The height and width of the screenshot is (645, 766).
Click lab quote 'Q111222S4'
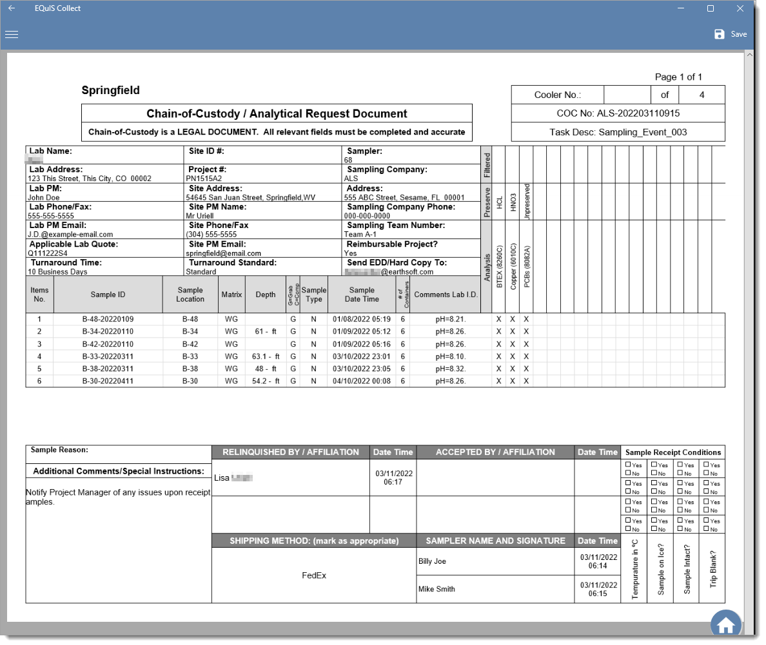coord(47,253)
